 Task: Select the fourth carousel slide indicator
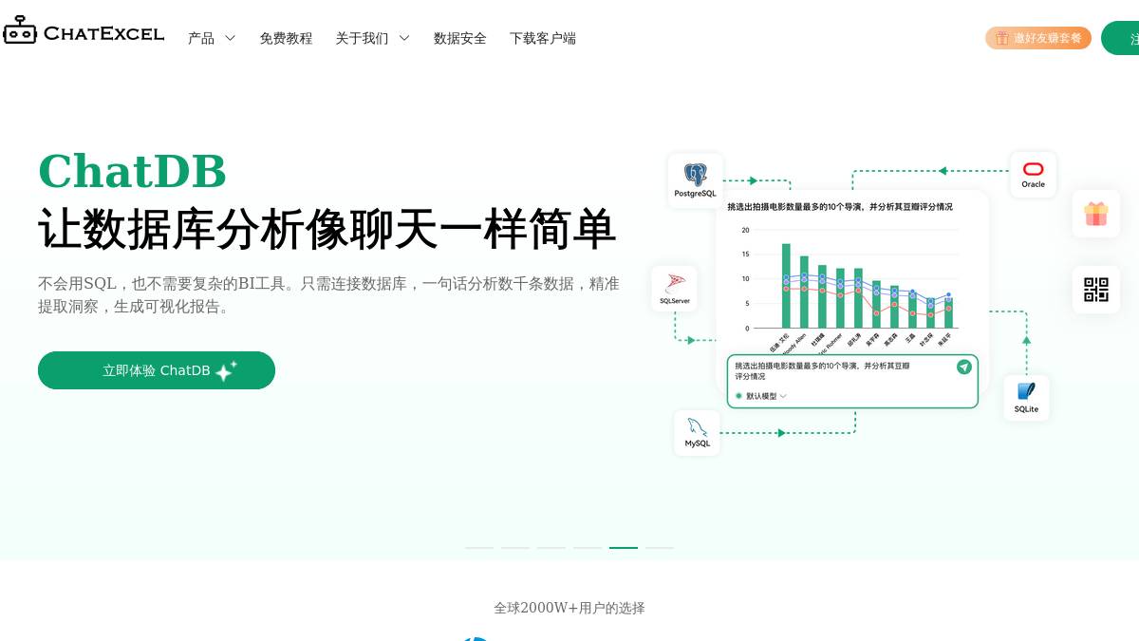pyautogui.click(x=588, y=548)
